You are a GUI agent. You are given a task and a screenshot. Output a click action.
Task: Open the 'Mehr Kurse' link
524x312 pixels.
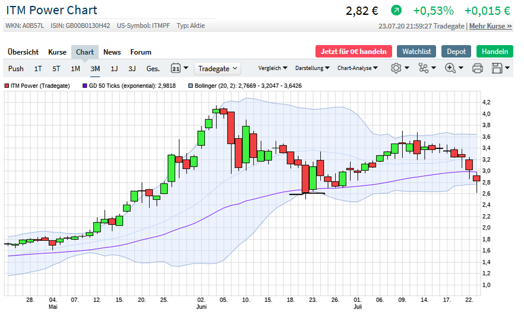(490, 26)
